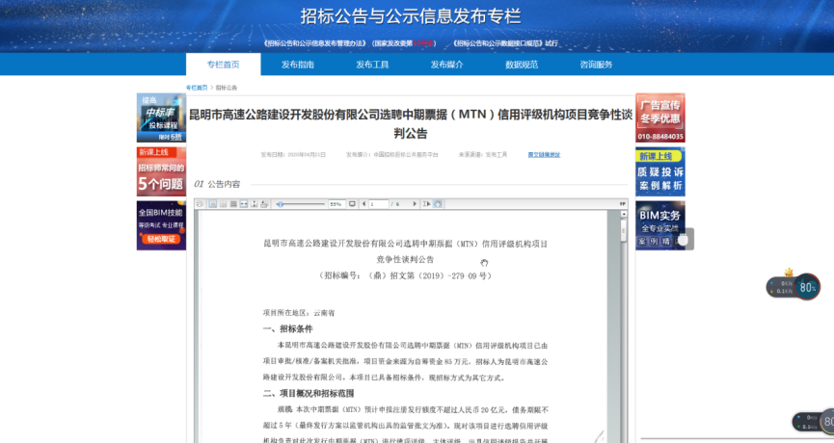834x443 pixels.
Task: Go to next PDF page arrow
Action: pyautogui.click(x=415, y=204)
